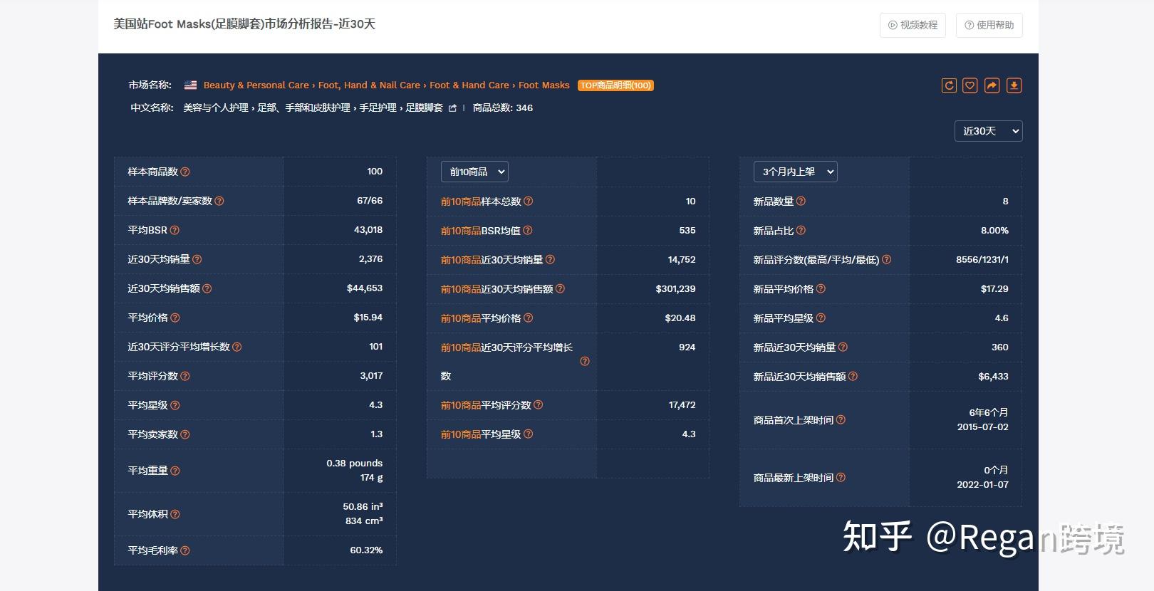Click help icon next to 前10商品BSR均值
Viewport: 1154px width, 591px height.
528,230
